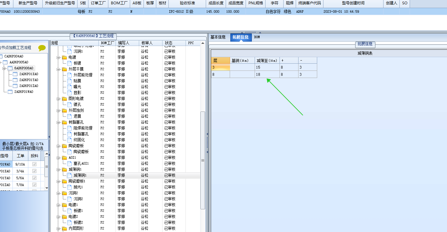
Task: Toggle the 投料 checkbox for 5/6A row
Action: [x=34, y=178]
